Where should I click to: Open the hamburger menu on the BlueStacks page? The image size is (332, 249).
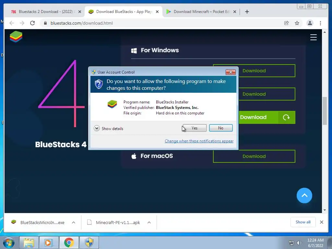click(x=314, y=37)
